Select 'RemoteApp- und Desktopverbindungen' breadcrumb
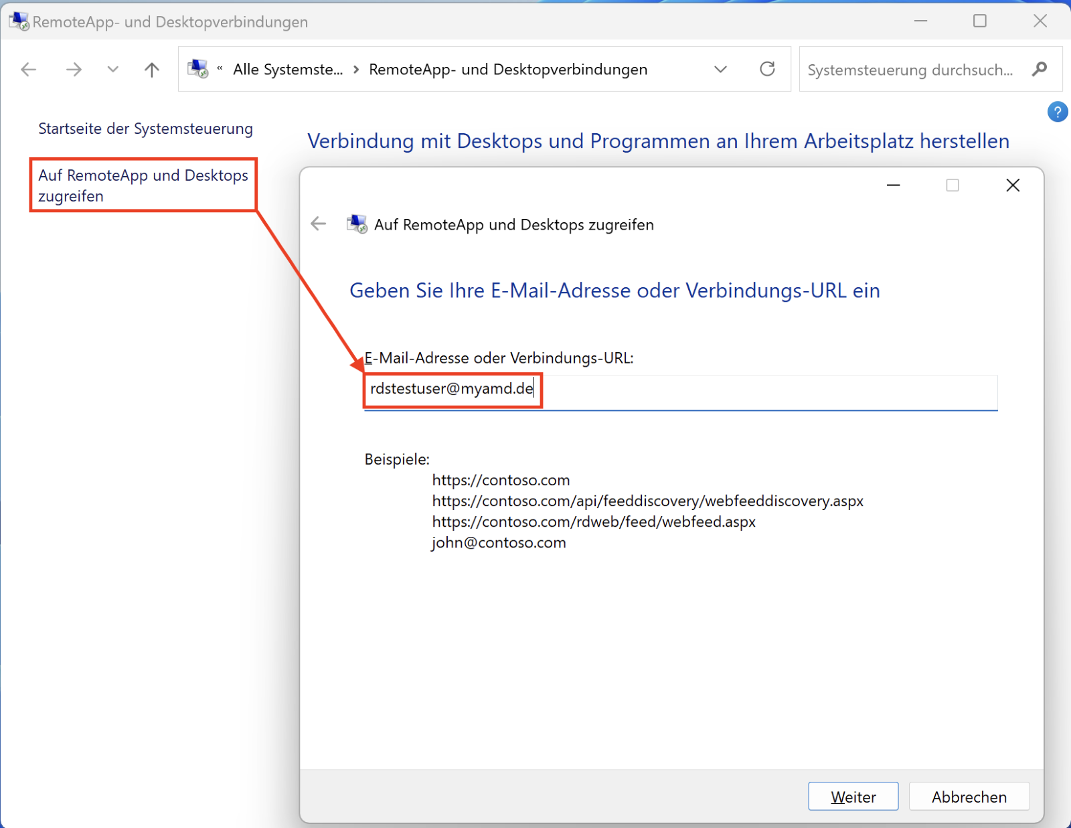 [508, 70]
